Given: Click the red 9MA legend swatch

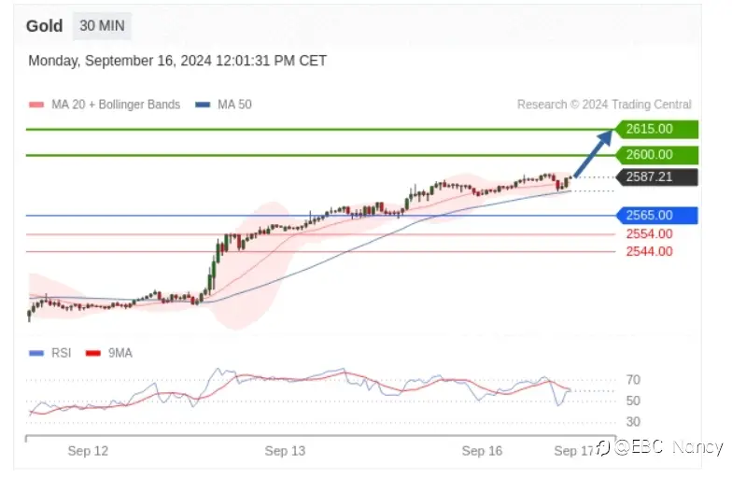Looking at the screenshot, I should point(93,353).
